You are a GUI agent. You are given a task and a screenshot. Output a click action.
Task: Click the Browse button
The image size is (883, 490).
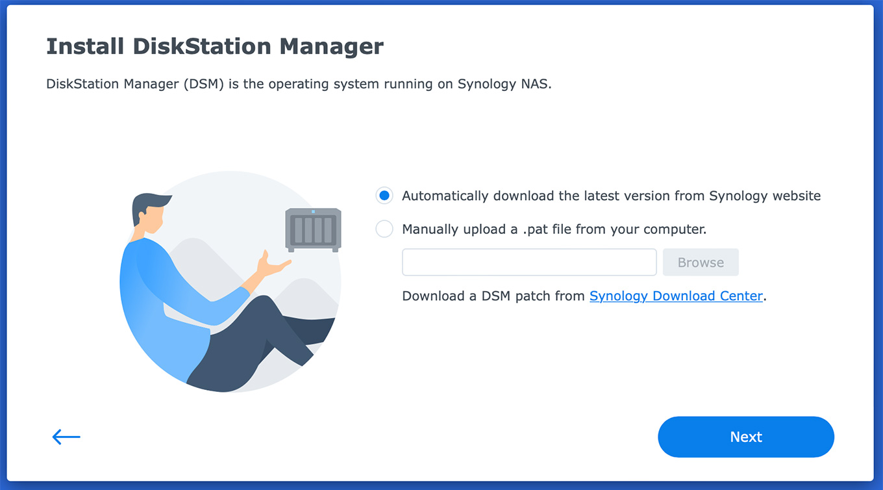click(x=701, y=263)
